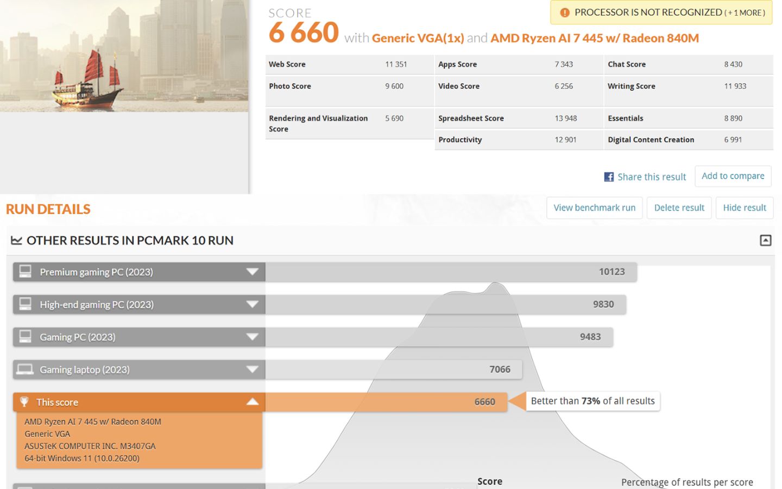Click the Apps Score value 7 343
Image resolution: width=782 pixels, height=489 pixels.
coord(564,64)
